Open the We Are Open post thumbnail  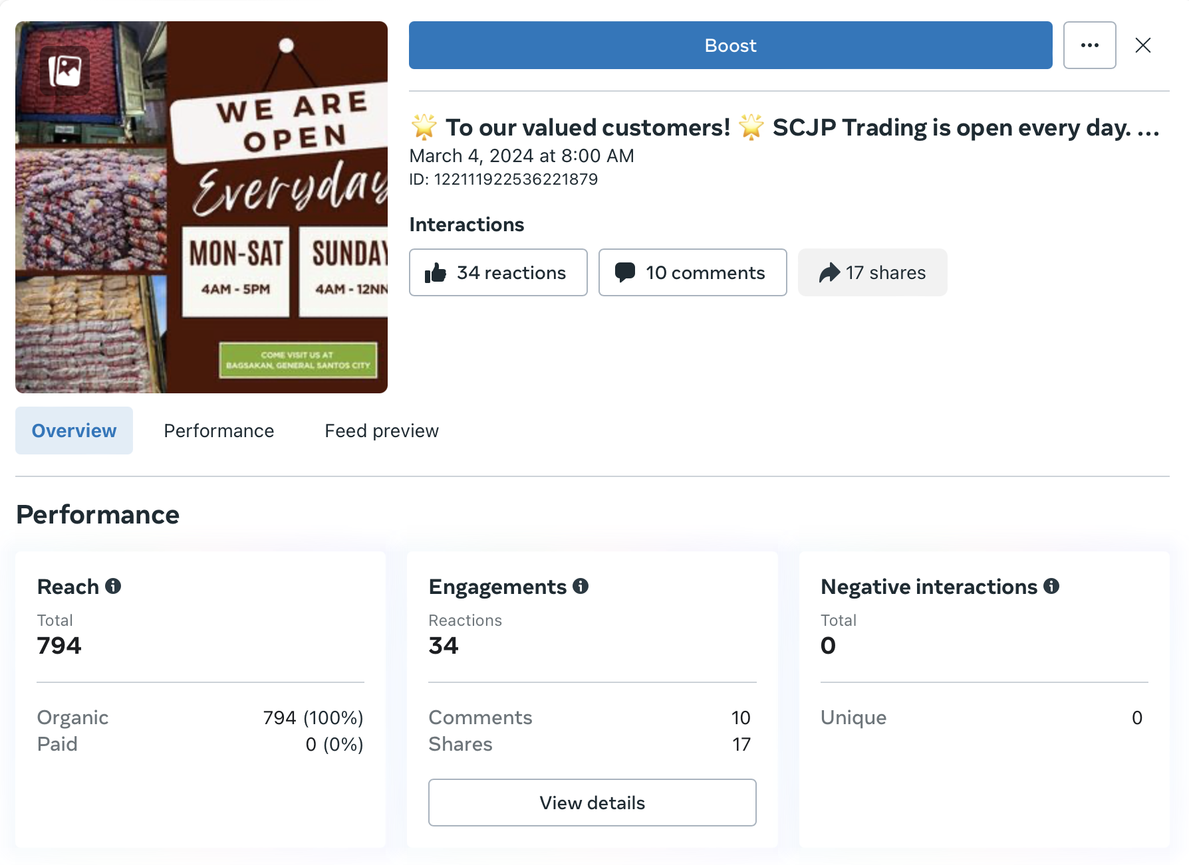coord(201,207)
